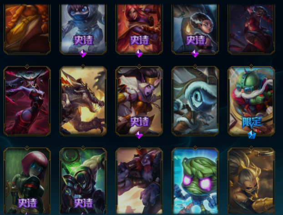
Task: Select the orange braided-beard skin card
Action: click(27, 29)
